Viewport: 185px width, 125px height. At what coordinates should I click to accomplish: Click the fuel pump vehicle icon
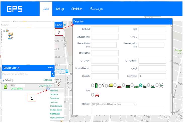[96, 86]
